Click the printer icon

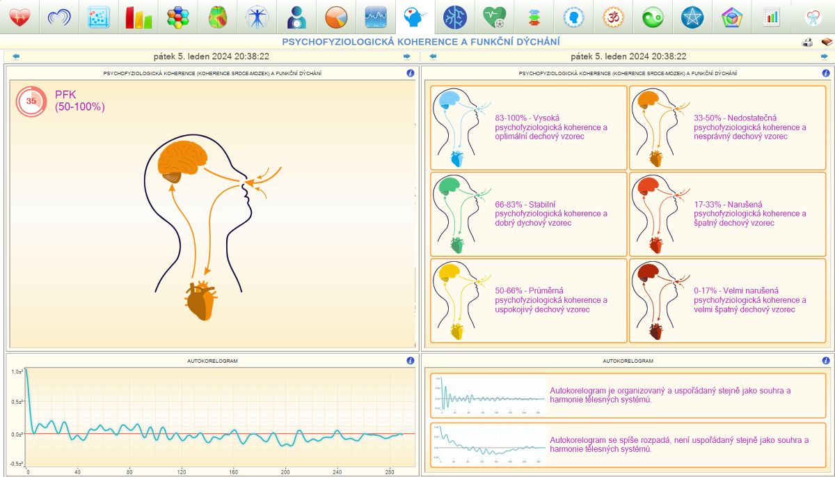pyautogui.click(x=808, y=42)
